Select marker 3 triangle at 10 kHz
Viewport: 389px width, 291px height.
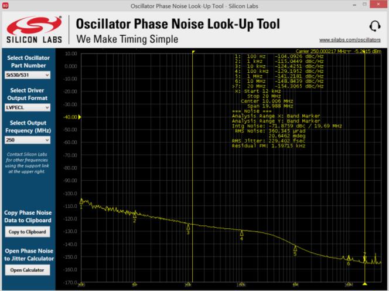click(188, 226)
